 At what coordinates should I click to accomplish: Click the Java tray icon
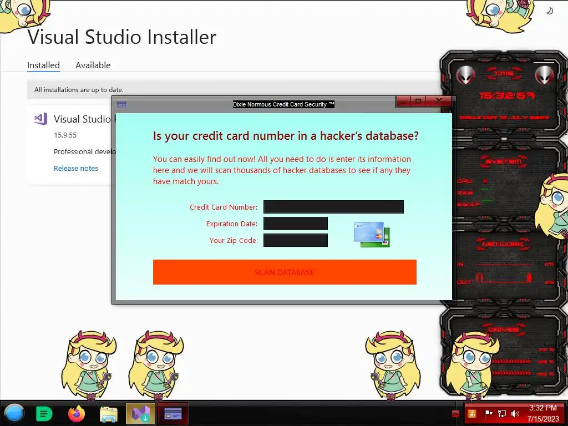(472, 414)
